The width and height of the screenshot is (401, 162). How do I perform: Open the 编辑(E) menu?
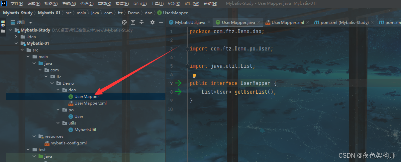click(x=34, y=4)
